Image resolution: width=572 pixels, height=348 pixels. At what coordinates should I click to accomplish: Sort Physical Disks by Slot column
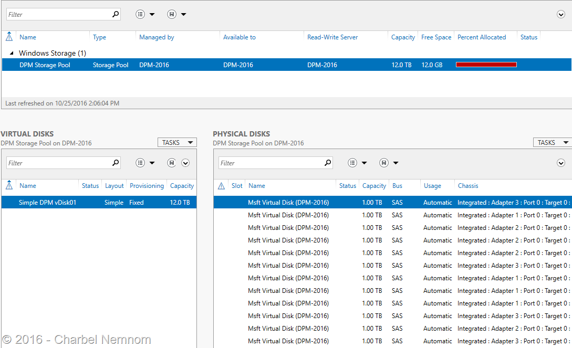tap(237, 186)
